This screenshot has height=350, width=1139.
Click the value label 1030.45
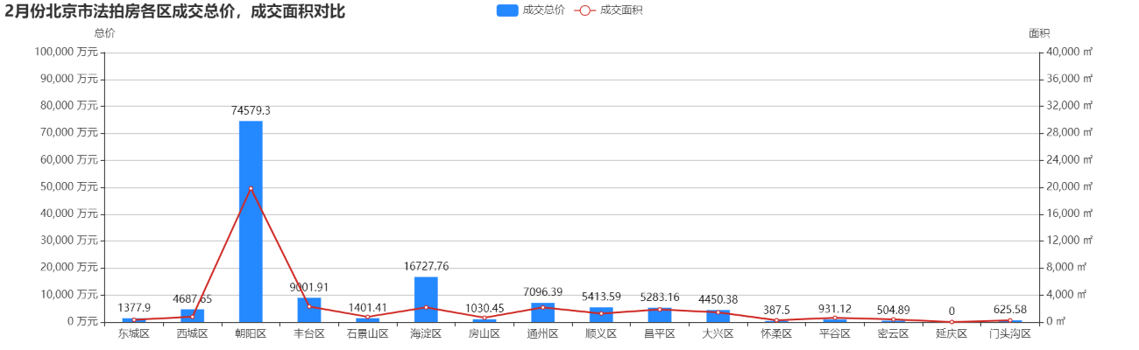[x=485, y=309]
